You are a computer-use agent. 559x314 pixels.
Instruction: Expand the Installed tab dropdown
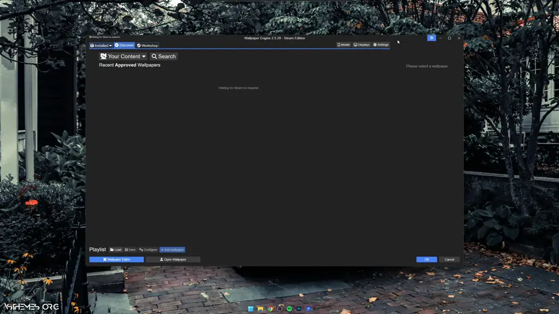101,46
